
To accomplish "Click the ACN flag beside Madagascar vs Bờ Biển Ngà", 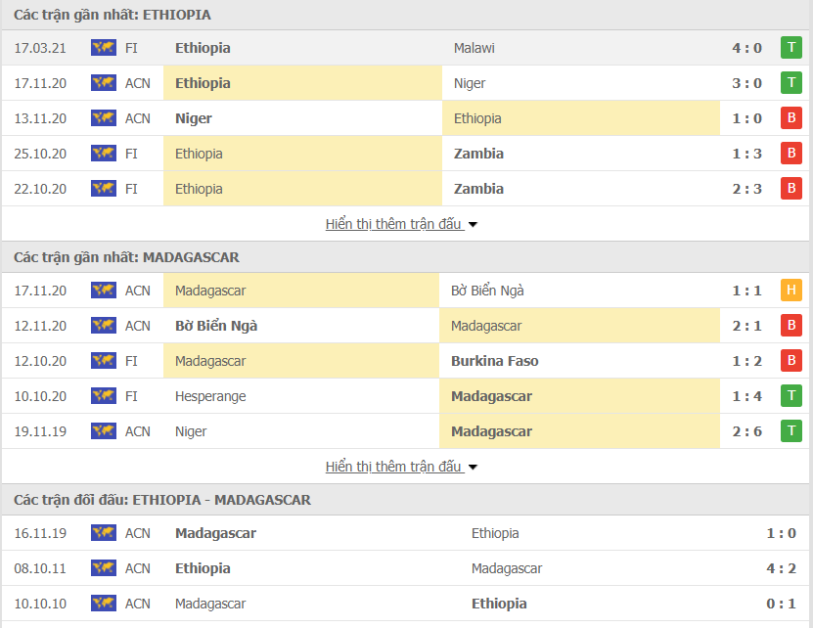I will coord(103,290).
